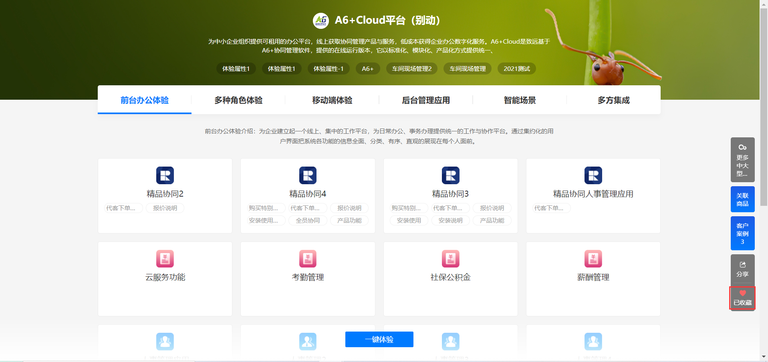Click the 薪酬管理 title text
This screenshot has height=362, width=768.
point(593,277)
